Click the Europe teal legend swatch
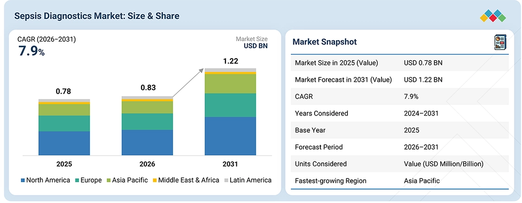Image resolution: width=522 pixels, height=203 pixels. (77, 180)
